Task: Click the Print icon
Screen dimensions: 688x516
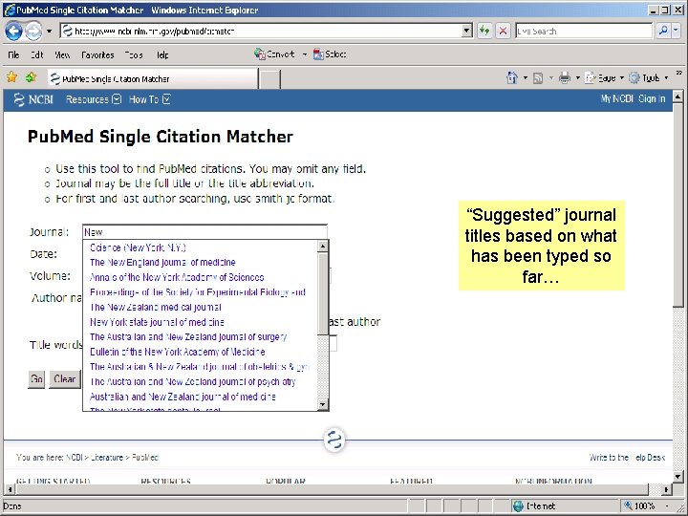Action: pos(565,78)
